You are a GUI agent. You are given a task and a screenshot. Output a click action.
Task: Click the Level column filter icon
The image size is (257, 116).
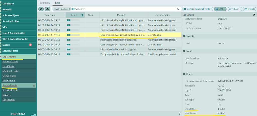pyautogui.click(x=82, y=15)
